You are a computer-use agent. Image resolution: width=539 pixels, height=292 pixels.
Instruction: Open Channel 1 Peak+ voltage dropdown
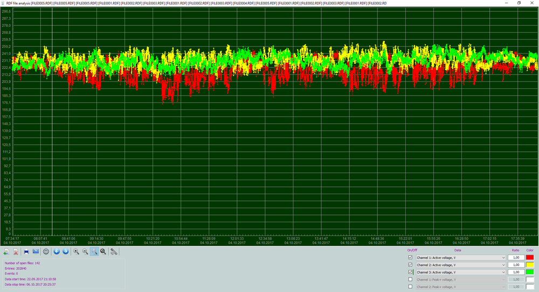[x=461, y=280]
